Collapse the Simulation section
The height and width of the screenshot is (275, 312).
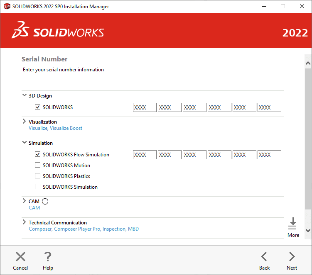(24, 143)
